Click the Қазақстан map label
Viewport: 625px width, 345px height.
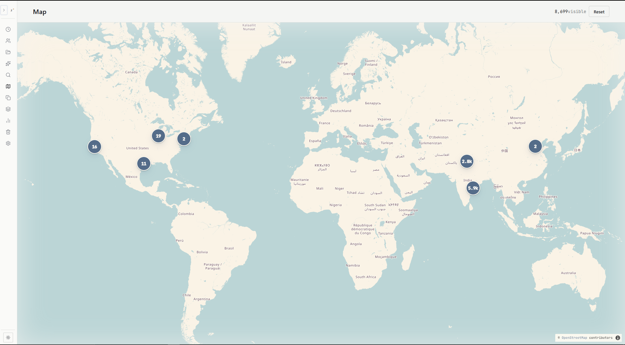point(444,120)
